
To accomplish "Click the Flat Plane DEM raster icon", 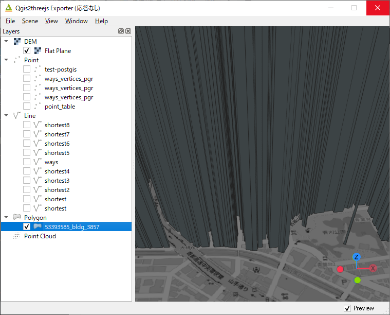I will click(38, 51).
